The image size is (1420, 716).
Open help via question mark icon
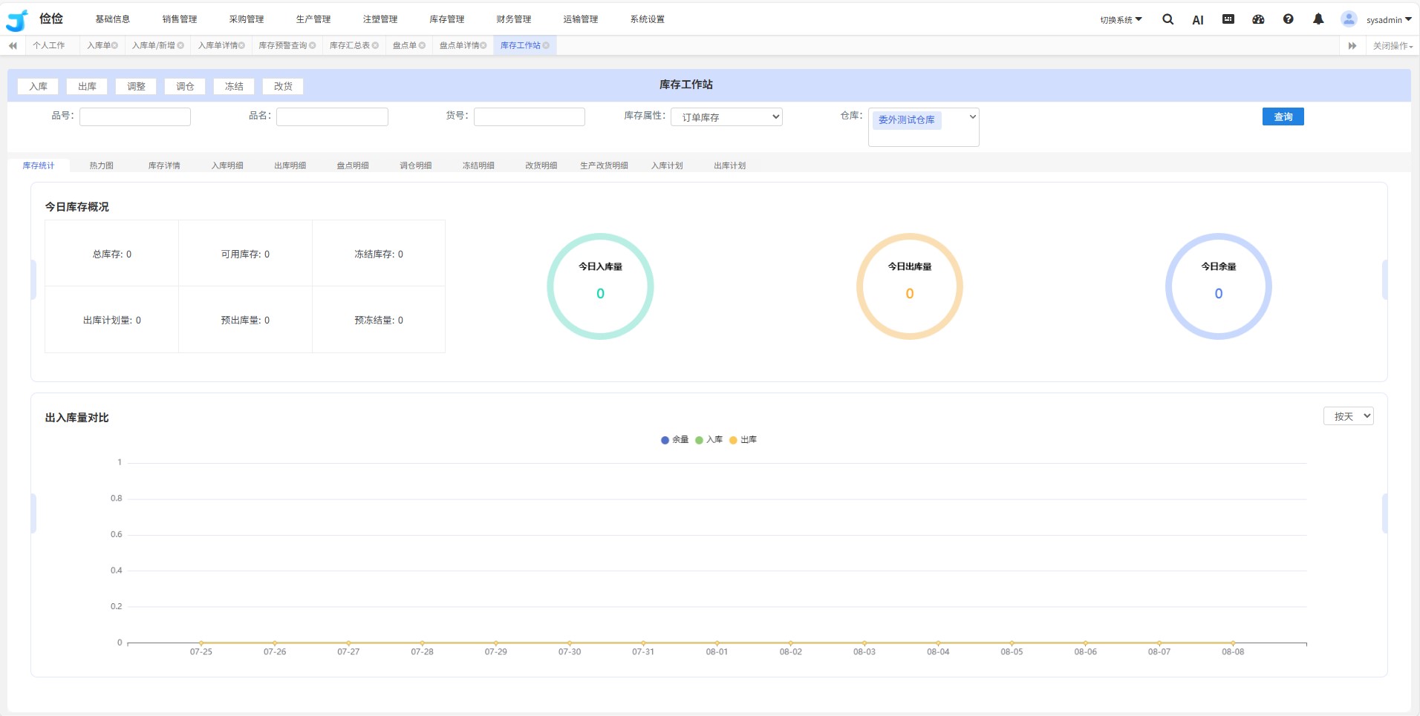tap(1288, 20)
